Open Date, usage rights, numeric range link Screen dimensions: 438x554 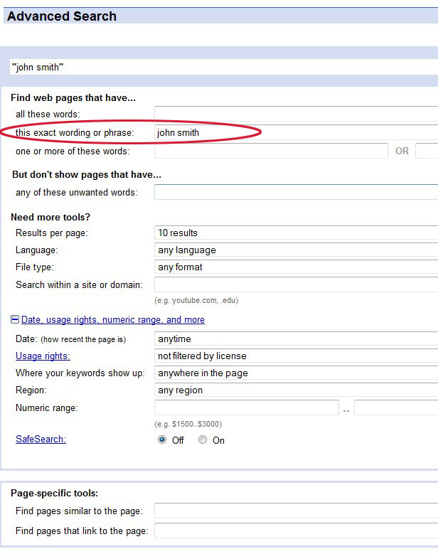113,320
